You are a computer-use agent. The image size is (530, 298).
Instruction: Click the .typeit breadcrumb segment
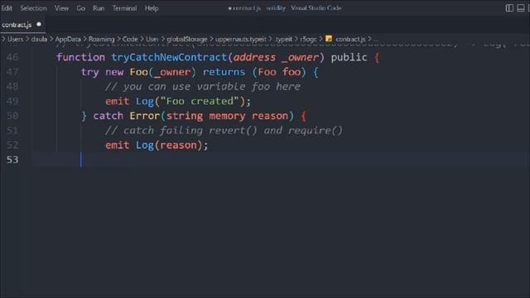(283, 39)
